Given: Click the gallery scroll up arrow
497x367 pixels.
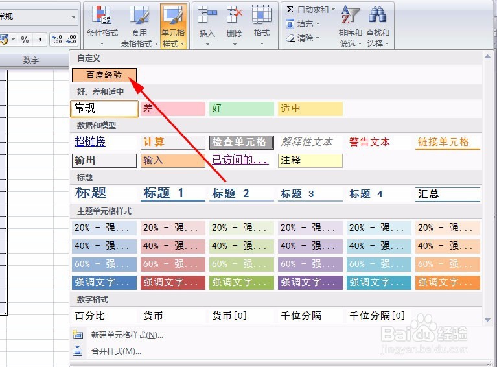Looking at the screenshot, I should pyautogui.click(x=487, y=56).
